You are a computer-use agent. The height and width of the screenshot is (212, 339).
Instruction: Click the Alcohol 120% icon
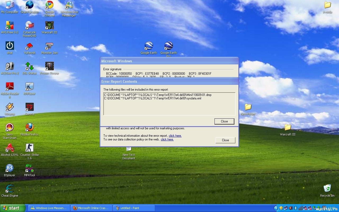pyautogui.click(x=10, y=150)
